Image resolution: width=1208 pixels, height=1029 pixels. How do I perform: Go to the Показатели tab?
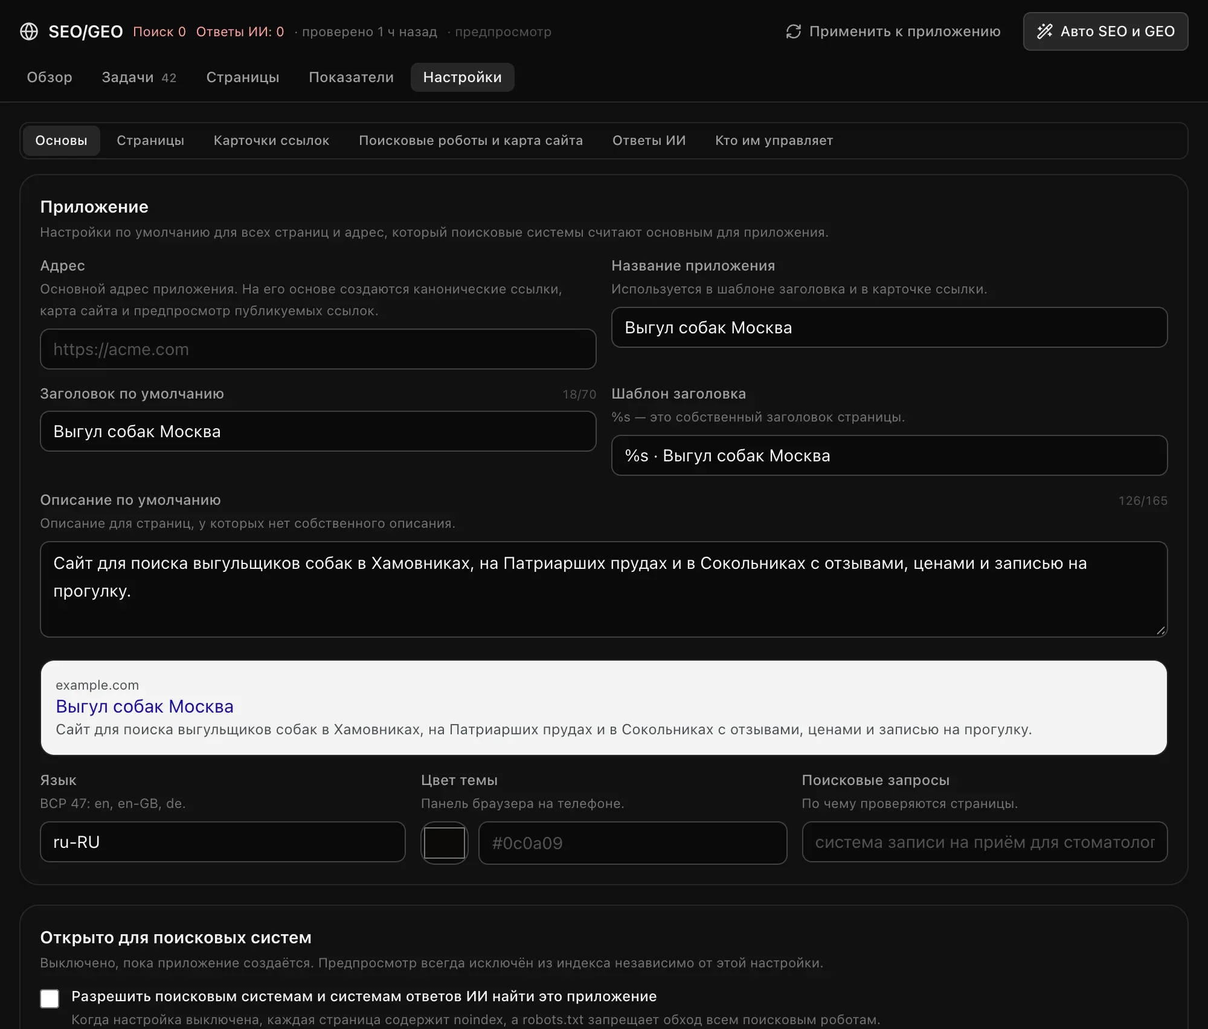(351, 77)
